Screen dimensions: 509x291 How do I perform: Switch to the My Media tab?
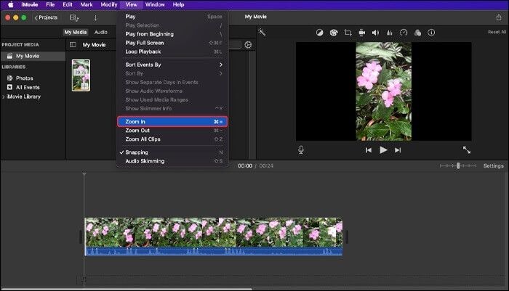[x=76, y=32]
